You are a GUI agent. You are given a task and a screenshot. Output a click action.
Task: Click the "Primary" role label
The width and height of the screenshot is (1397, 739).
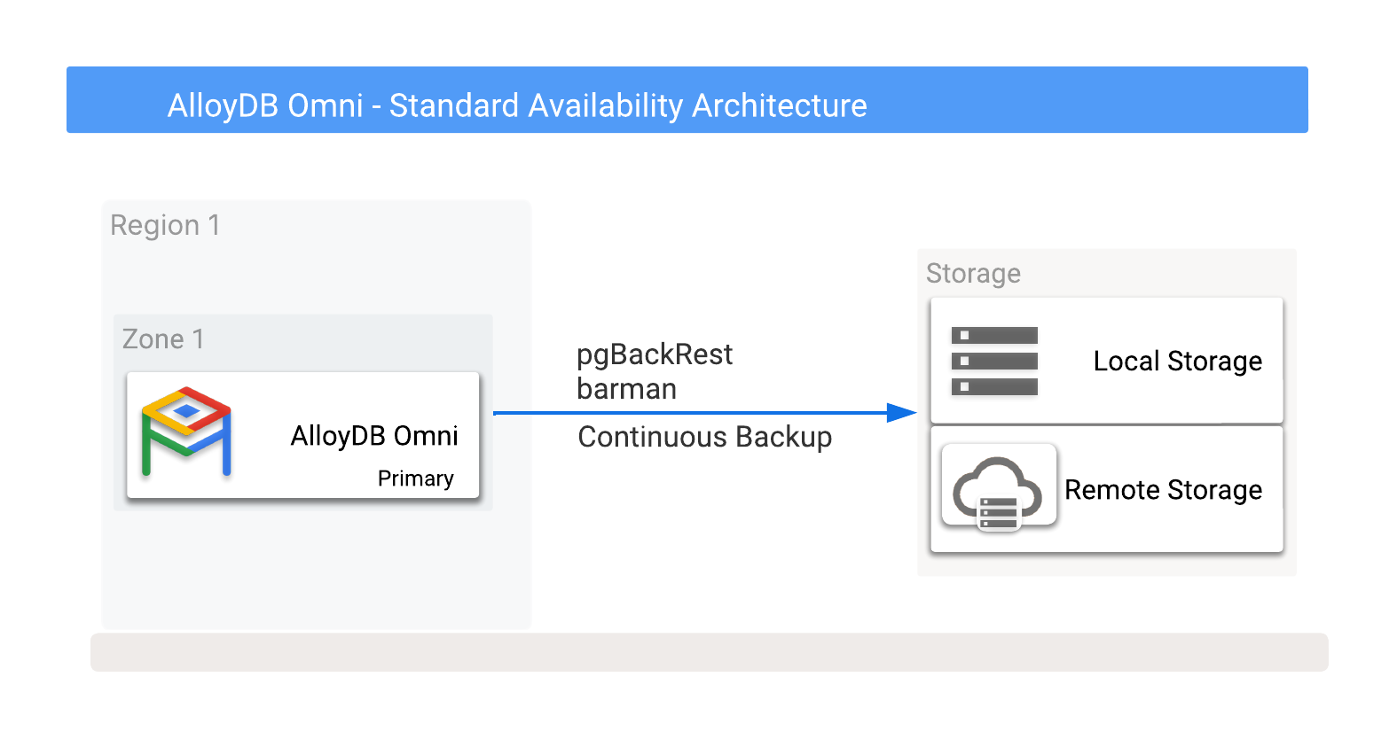coord(415,478)
